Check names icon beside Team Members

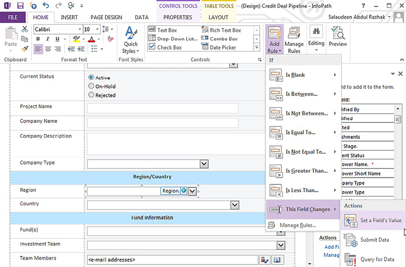coord(264,260)
